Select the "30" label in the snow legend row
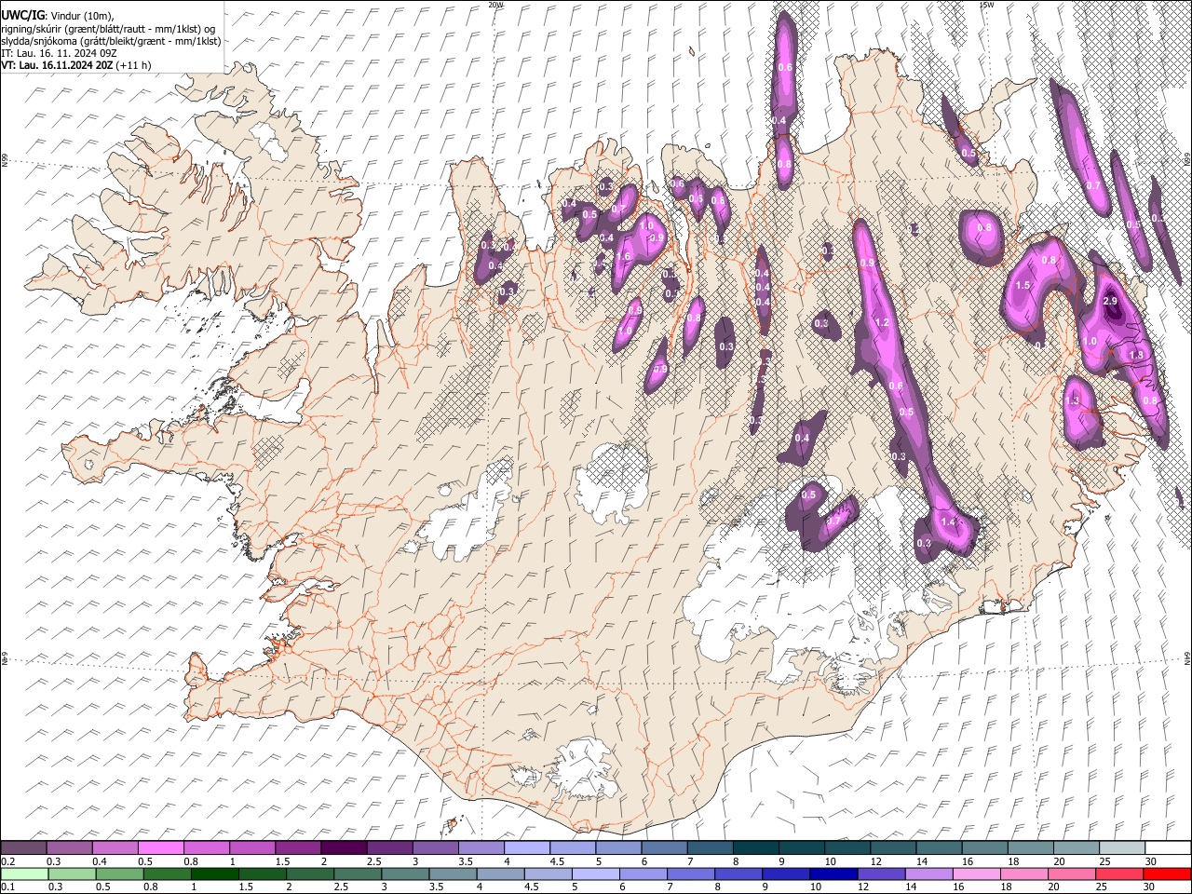Image resolution: width=1192 pixels, height=894 pixels. coord(1150,860)
